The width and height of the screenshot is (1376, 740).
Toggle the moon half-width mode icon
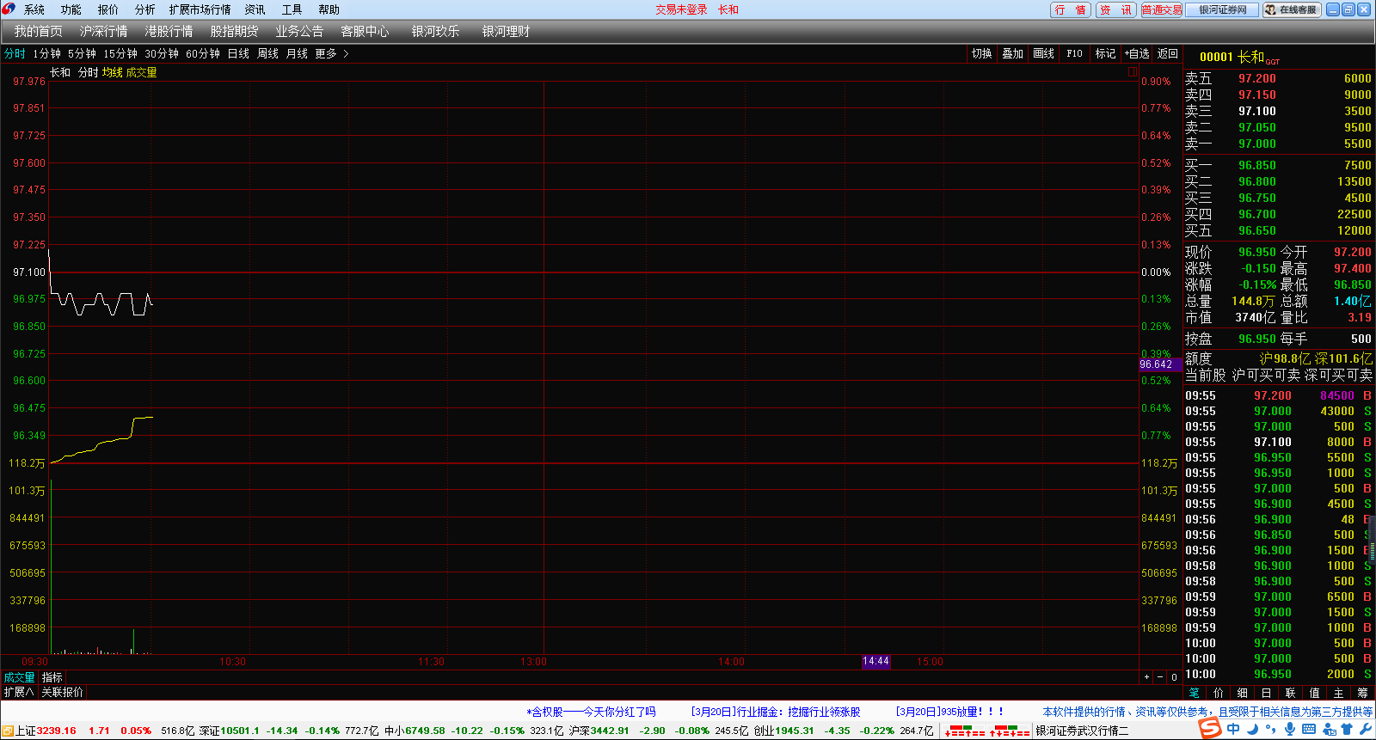1253,730
